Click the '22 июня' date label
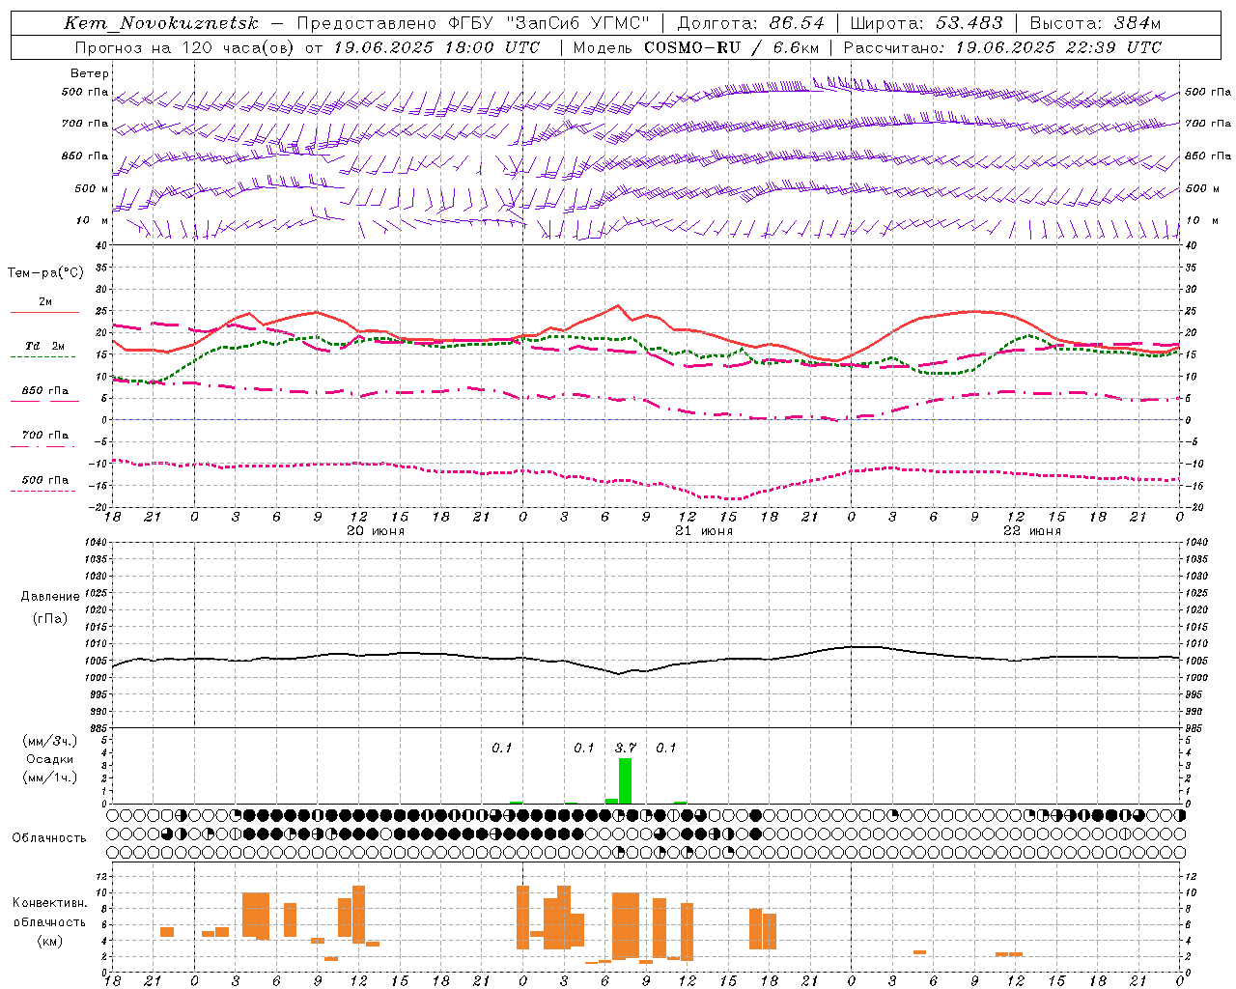 pyautogui.click(x=1032, y=531)
